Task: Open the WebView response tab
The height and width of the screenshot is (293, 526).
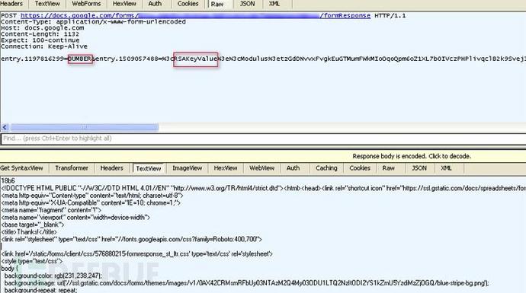Action: coord(261,168)
